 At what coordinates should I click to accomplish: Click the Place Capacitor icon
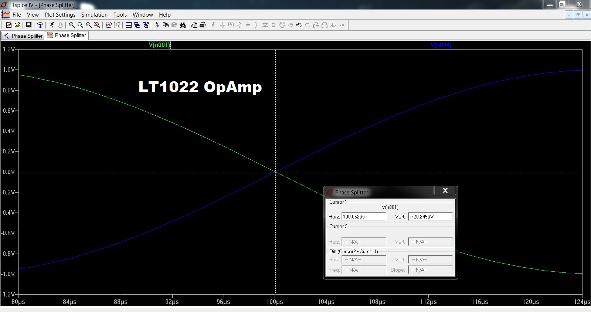pyautogui.click(x=248, y=25)
